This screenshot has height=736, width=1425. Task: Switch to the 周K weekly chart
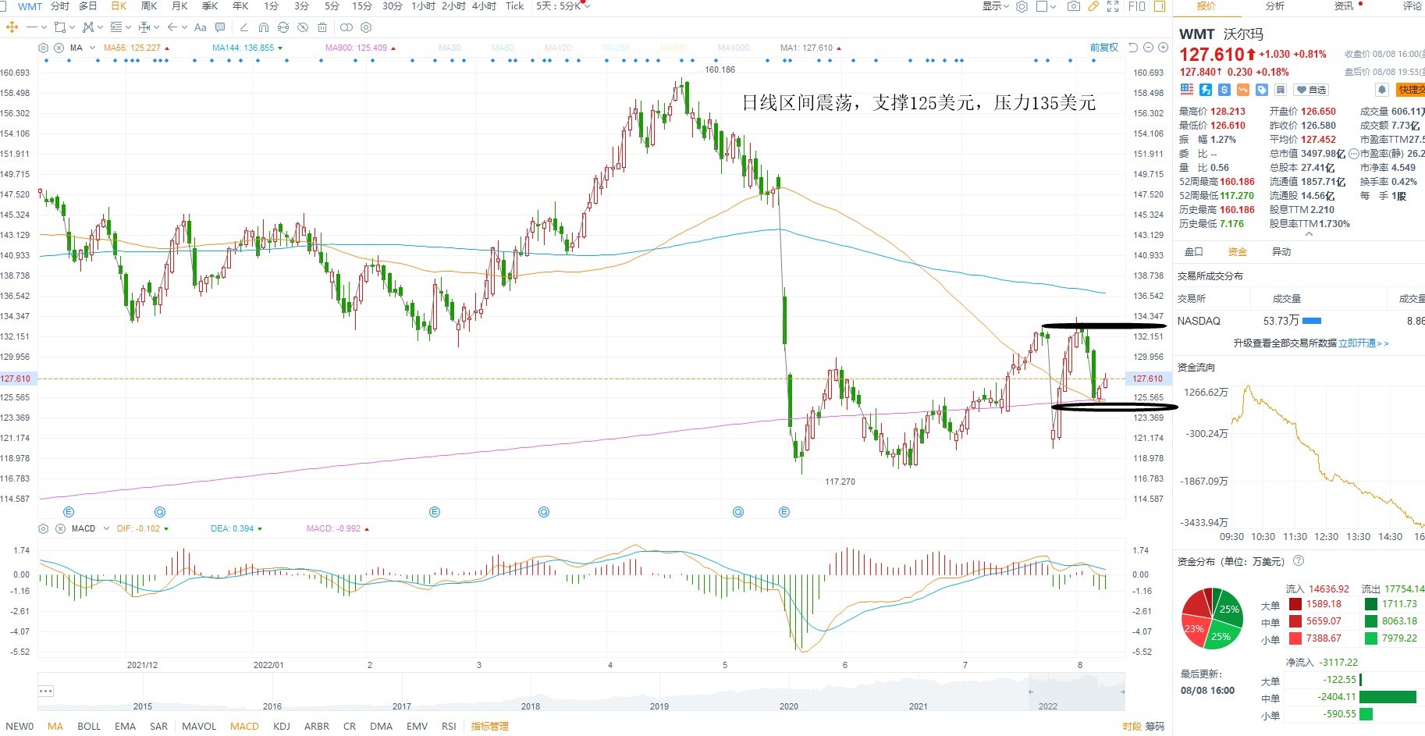[x=149, y=6]
